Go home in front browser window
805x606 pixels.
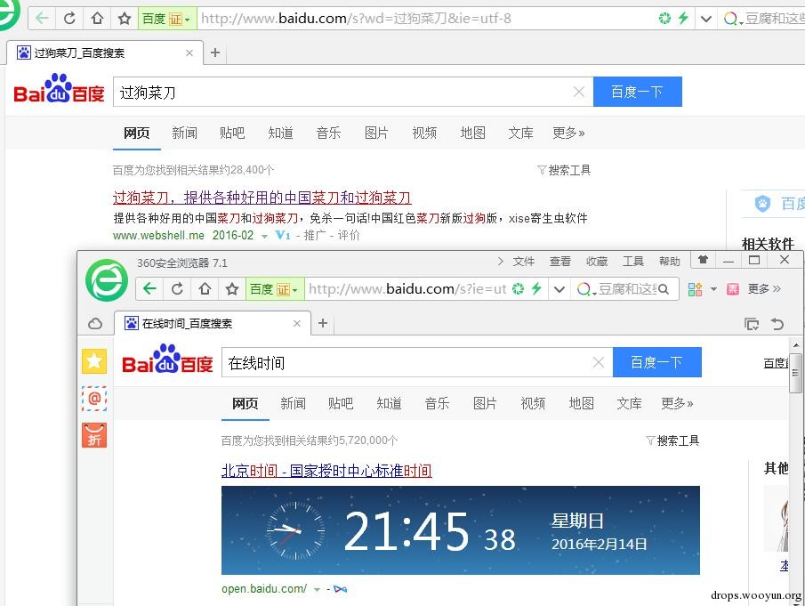coord(205,288)
